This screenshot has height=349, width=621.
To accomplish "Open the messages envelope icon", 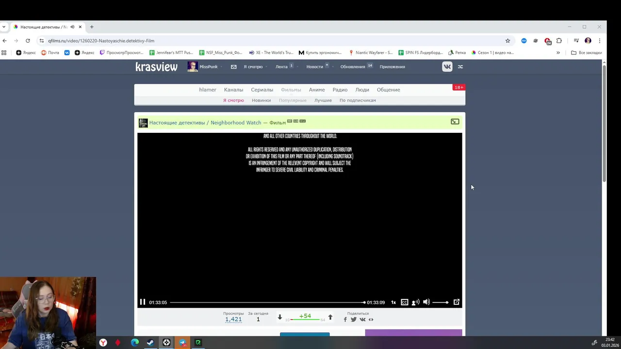I will [x=233, y=67].
